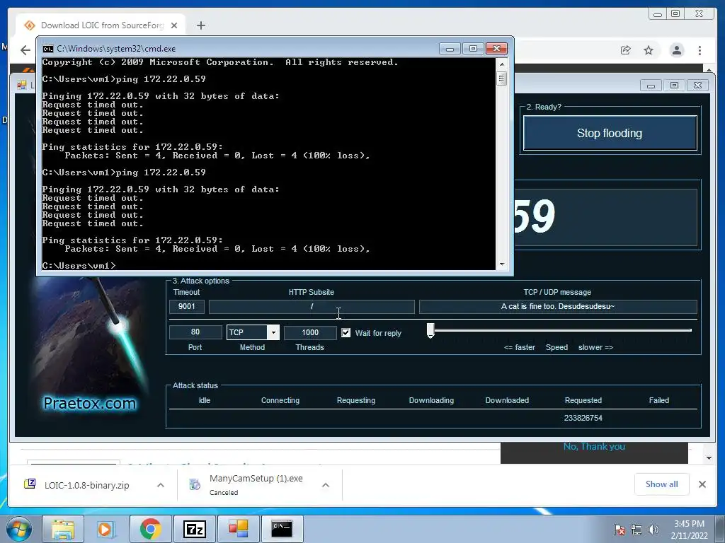The height and width of the screenshot is (543, 725).
Task: Expand options for LOIC-1.0.8-binary.zip download
Action: [x=161, y=485]
